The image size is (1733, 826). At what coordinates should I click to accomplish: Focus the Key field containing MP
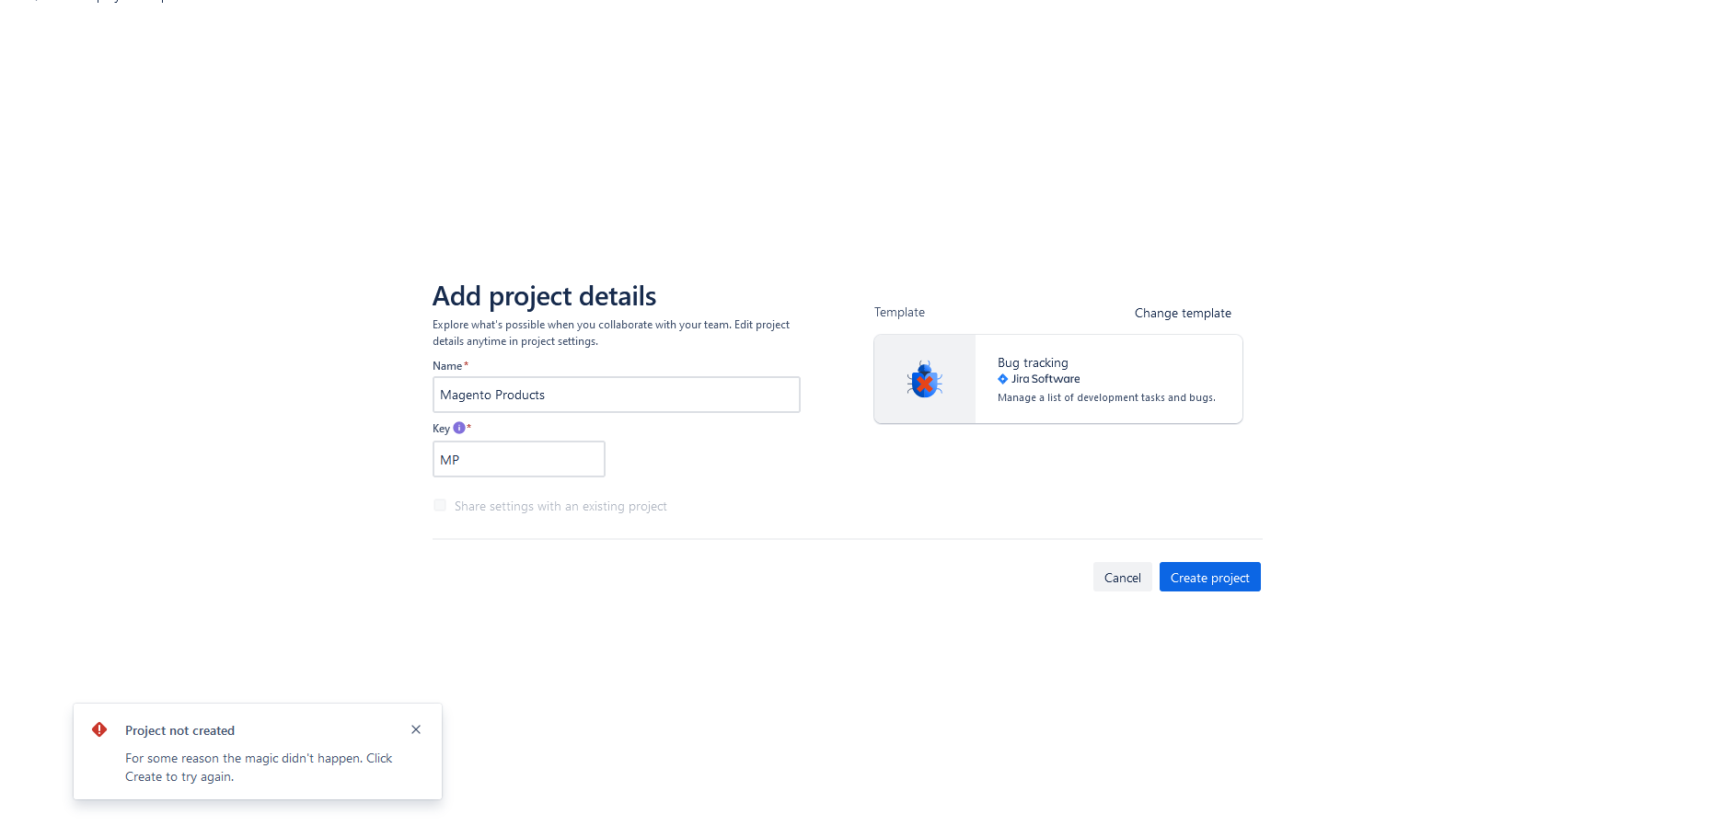pos(519,459)
